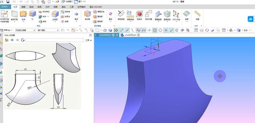Refresh the web browser panel
This screenshot has height=123, width=255.
pos(23,40)
